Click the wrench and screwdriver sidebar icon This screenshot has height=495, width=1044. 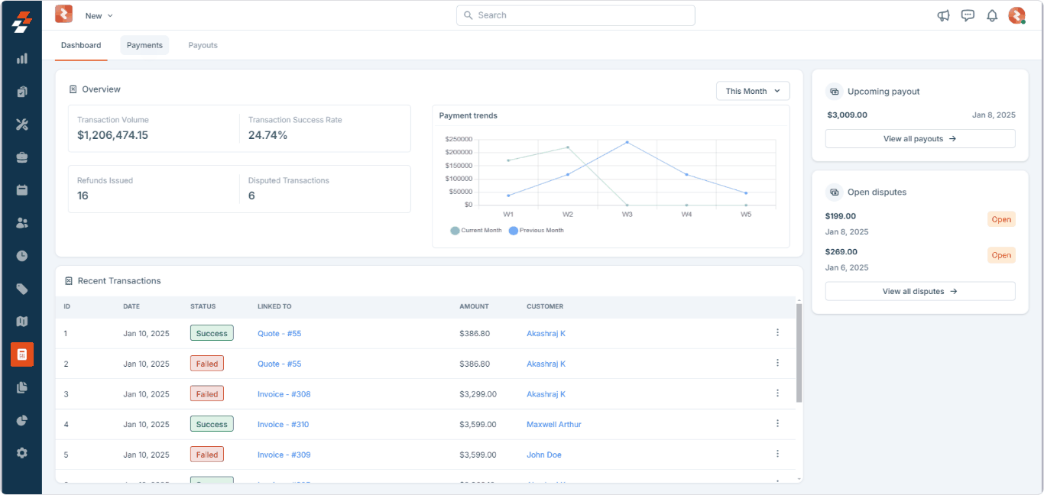click(x=21, y=125)
